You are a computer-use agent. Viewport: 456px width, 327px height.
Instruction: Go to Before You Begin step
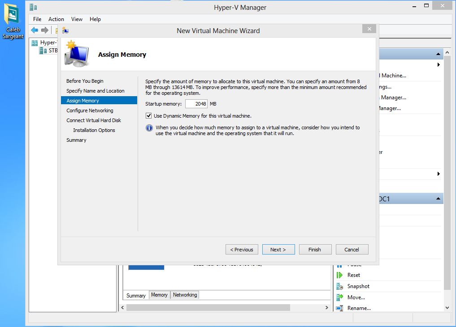coord(85,81)
